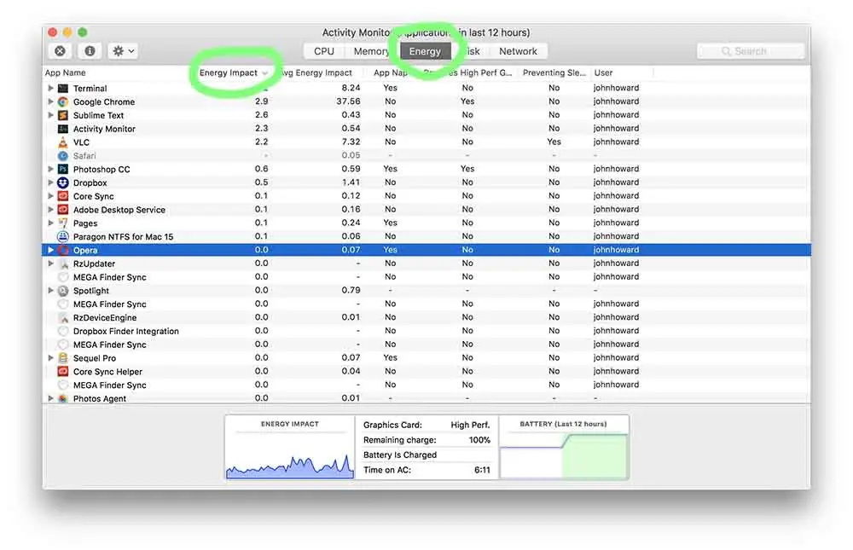Expand the Sublime Text disclosure triangle
The height and width of the screenshot is (550, 853).
click(50, 115)
